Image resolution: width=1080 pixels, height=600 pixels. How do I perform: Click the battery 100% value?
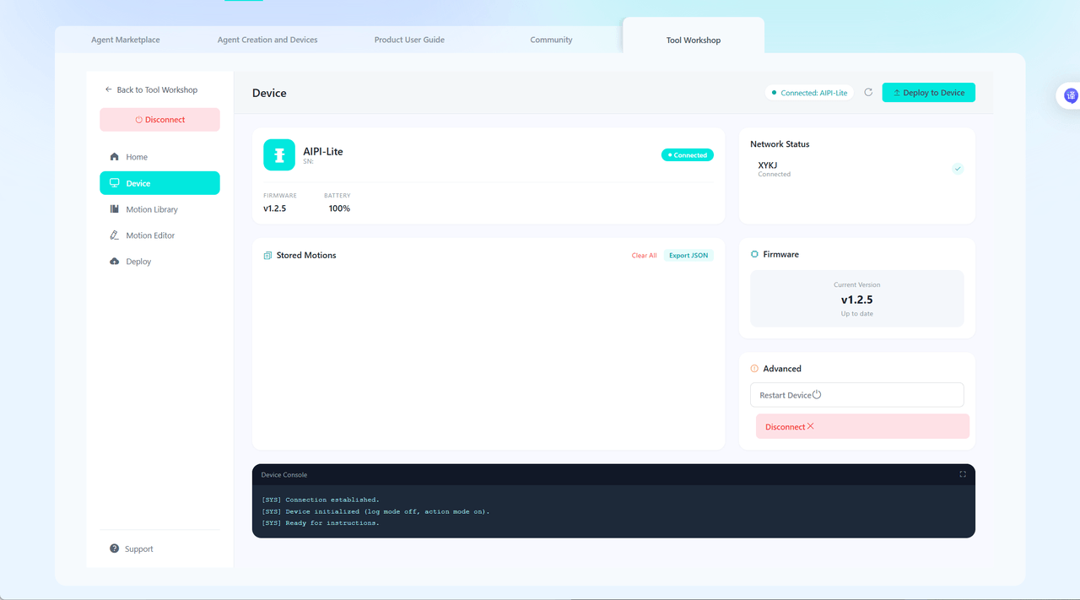pos(339,208)
